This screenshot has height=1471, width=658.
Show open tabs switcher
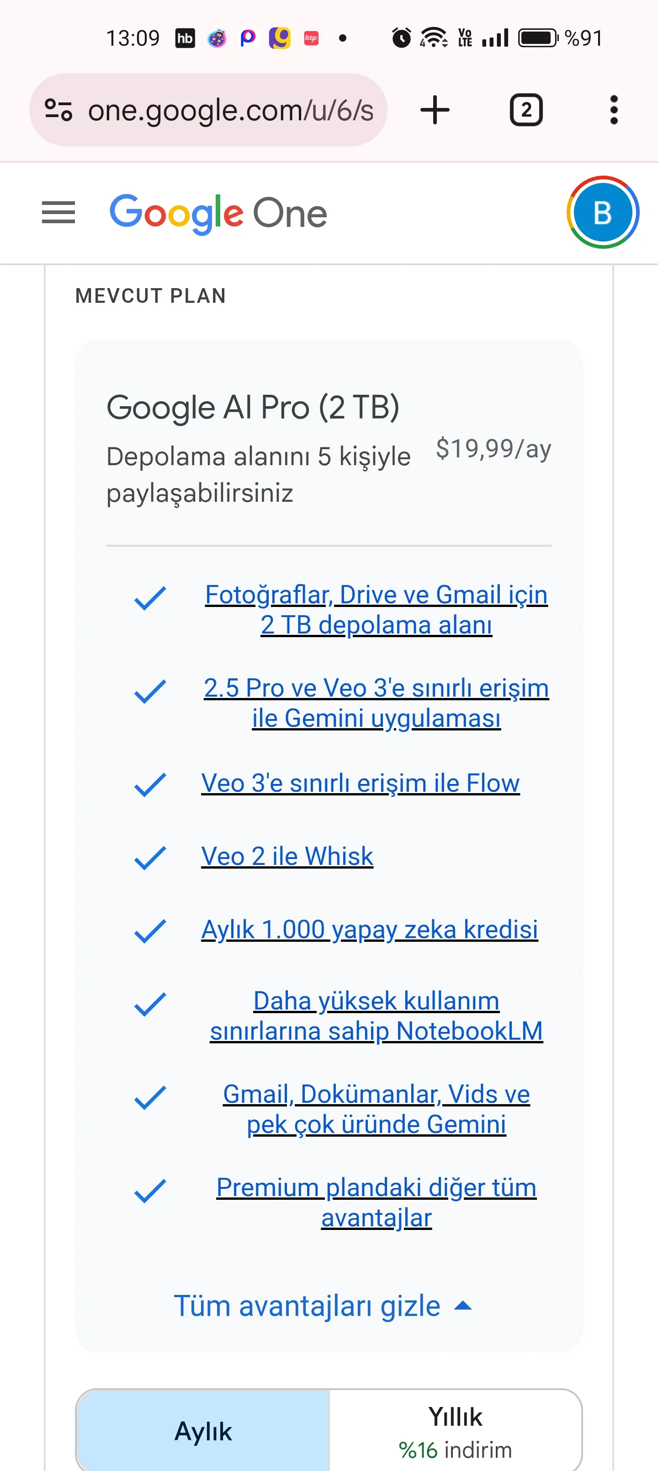pyautogui.click(x=525, y=110)
